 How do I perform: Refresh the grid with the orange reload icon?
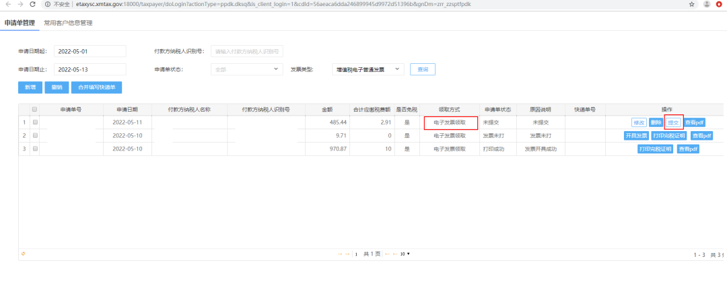click(x=23, y=254)
